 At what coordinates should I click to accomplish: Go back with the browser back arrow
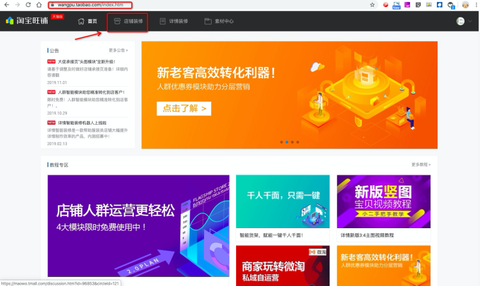click(6, 5)
